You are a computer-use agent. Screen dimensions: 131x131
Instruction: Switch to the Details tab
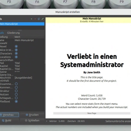coord(2,33)
